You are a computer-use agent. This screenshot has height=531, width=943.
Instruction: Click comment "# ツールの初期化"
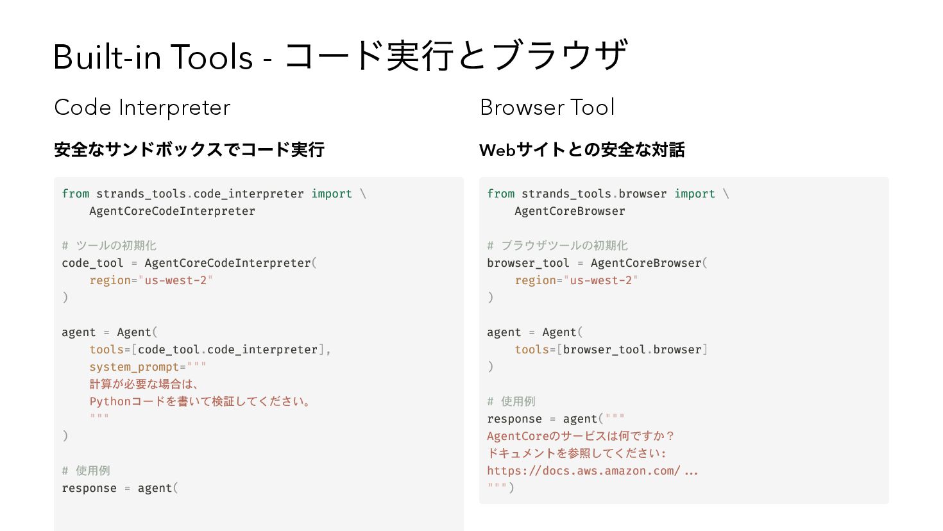[109, 246]
